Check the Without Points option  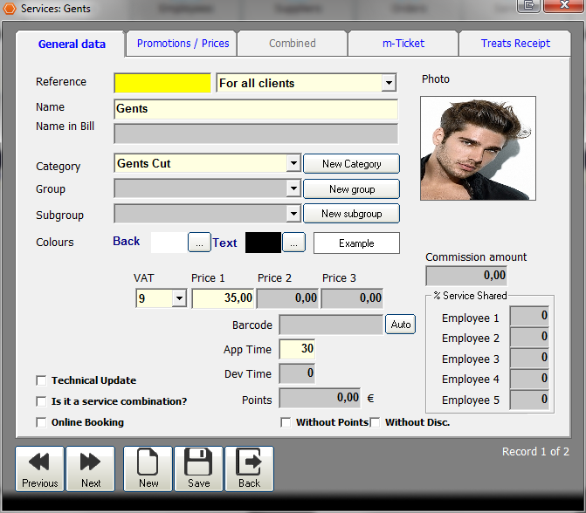pyautogui.click(x=286, y=422)
